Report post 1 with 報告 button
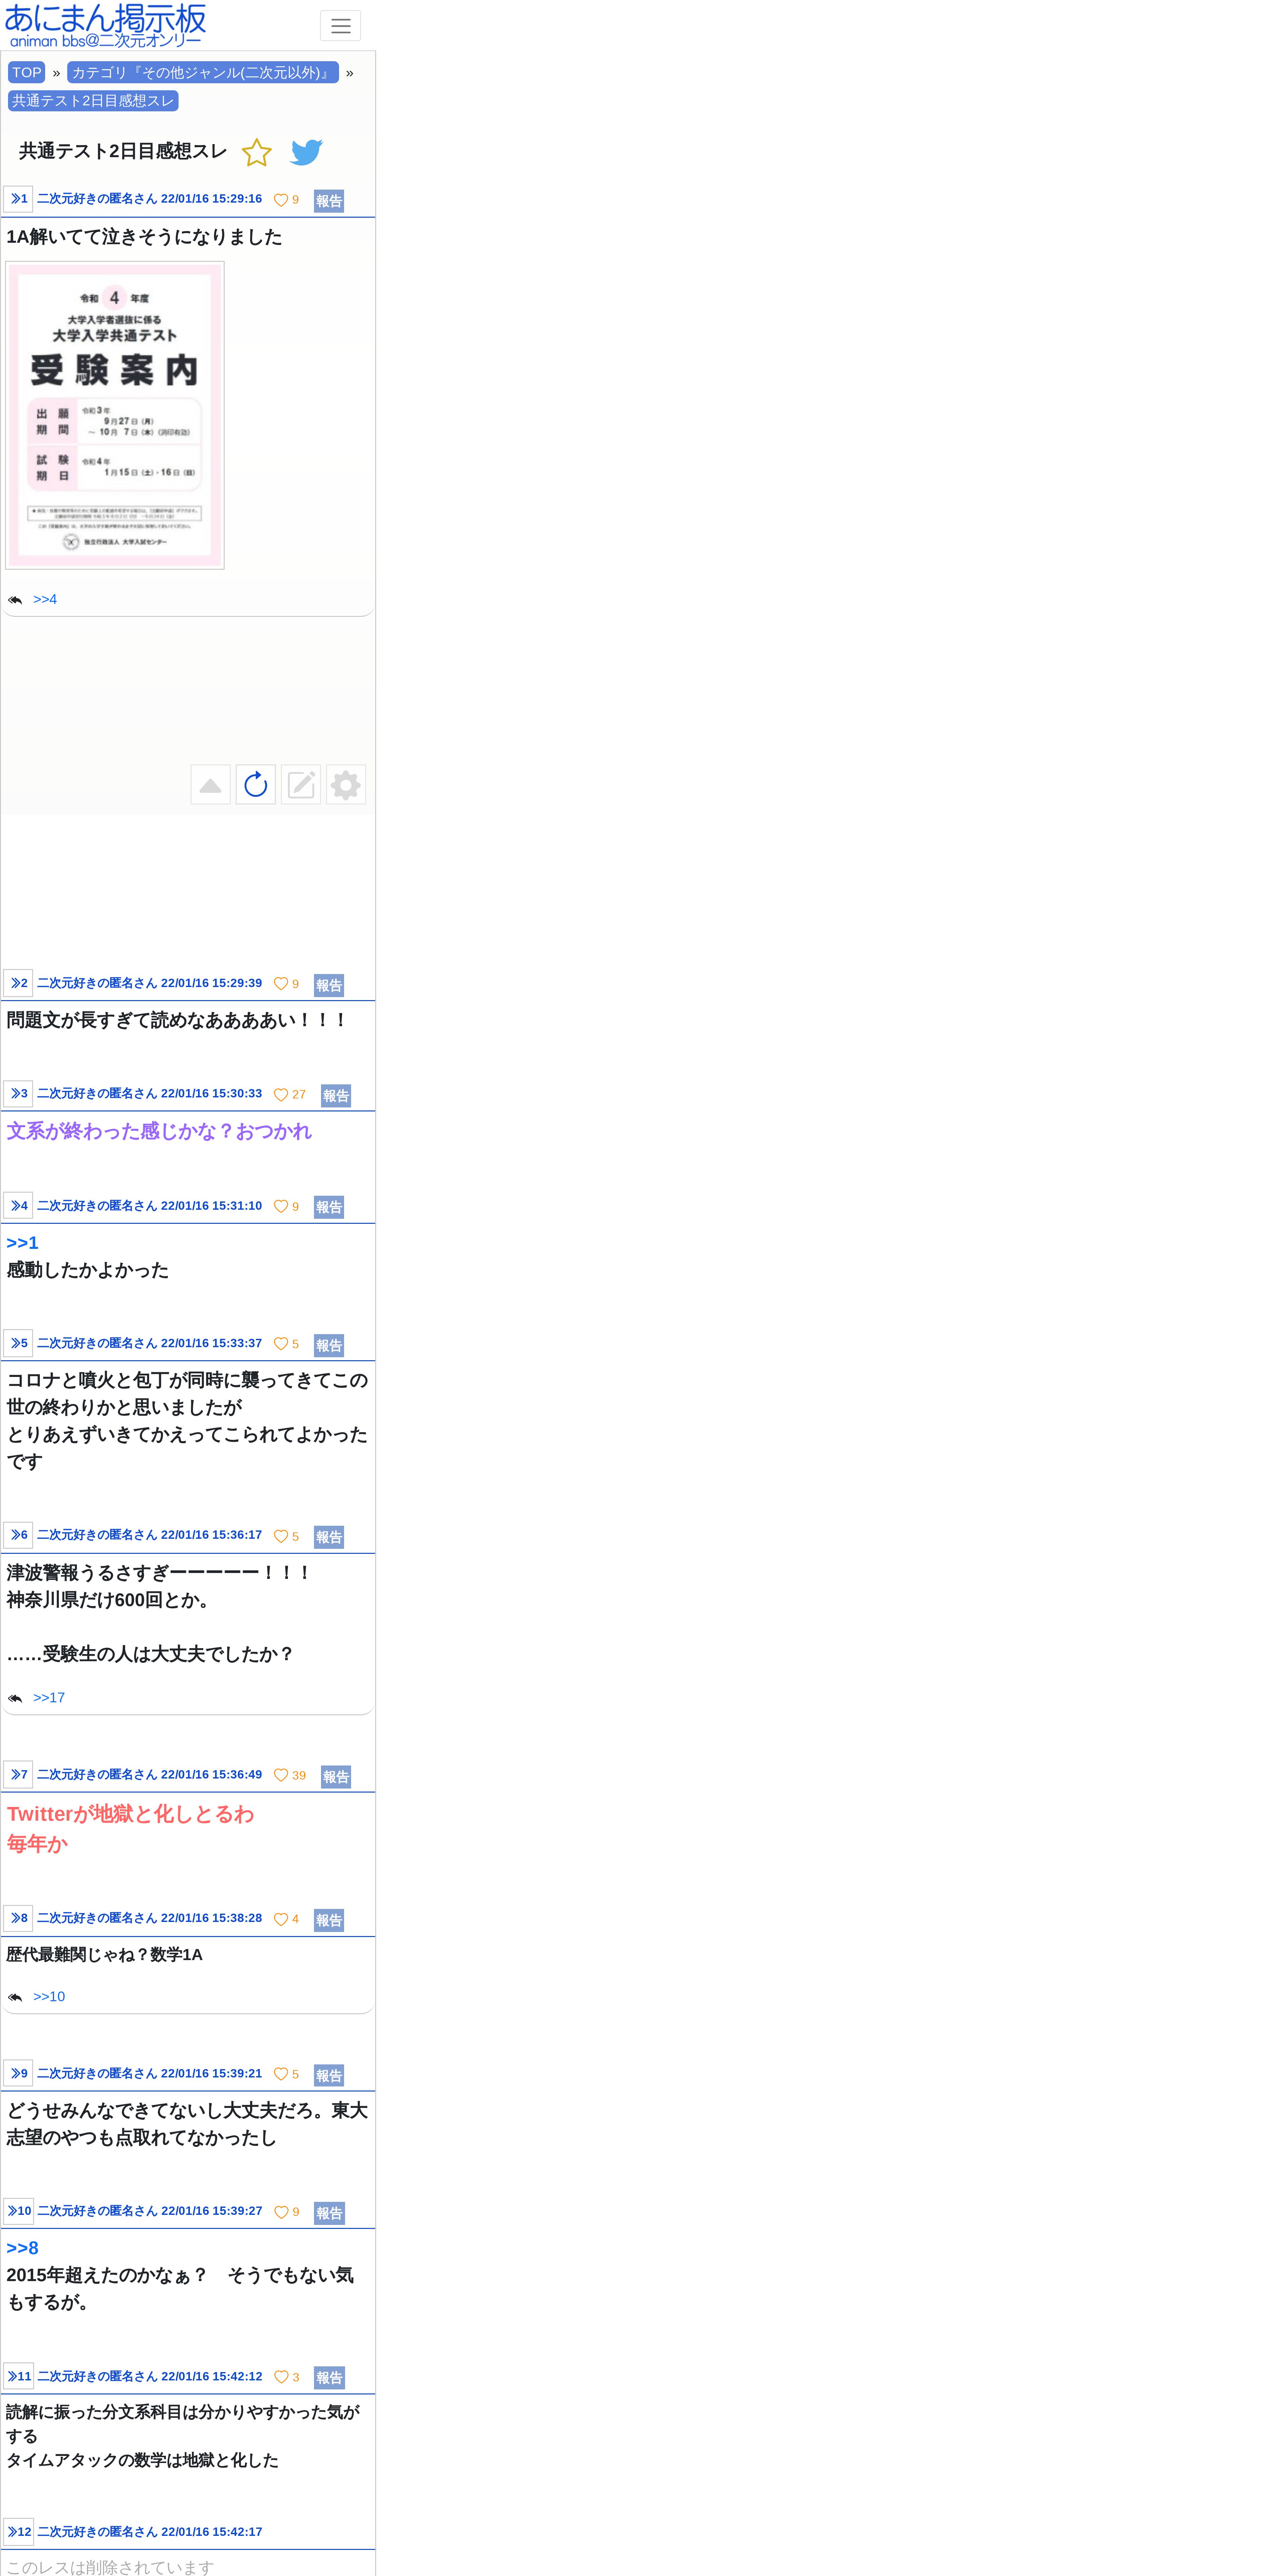Screen dimensions: 1288x2576 tap(329, 201)
